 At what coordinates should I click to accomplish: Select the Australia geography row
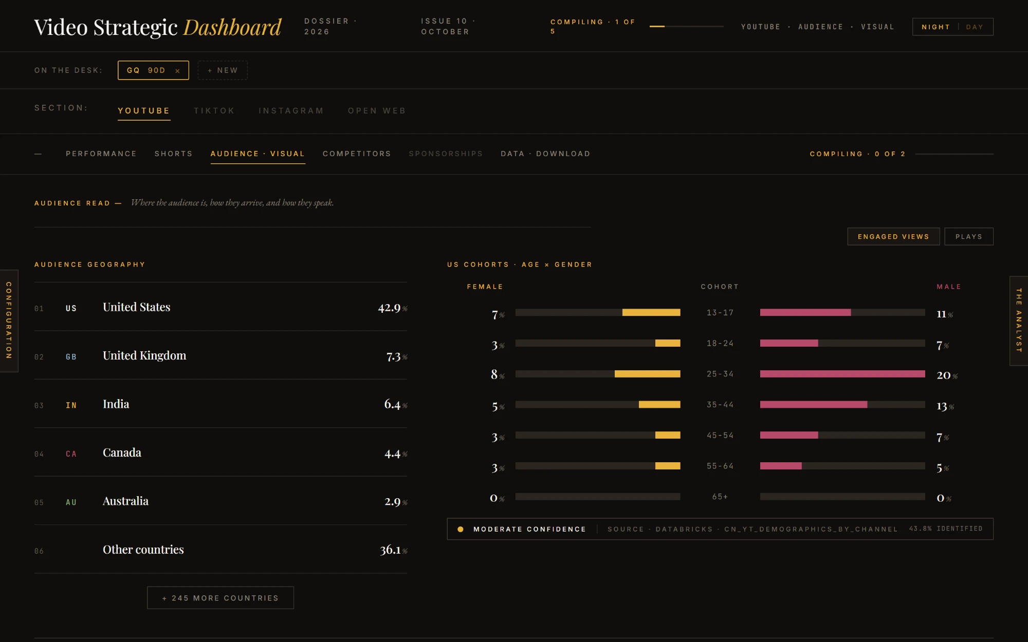[221, 501]
